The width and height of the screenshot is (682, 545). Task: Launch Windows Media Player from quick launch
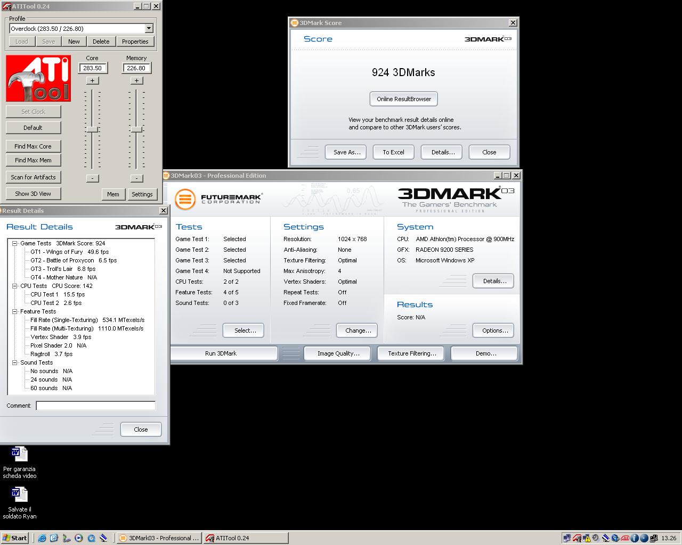point(79,538)
